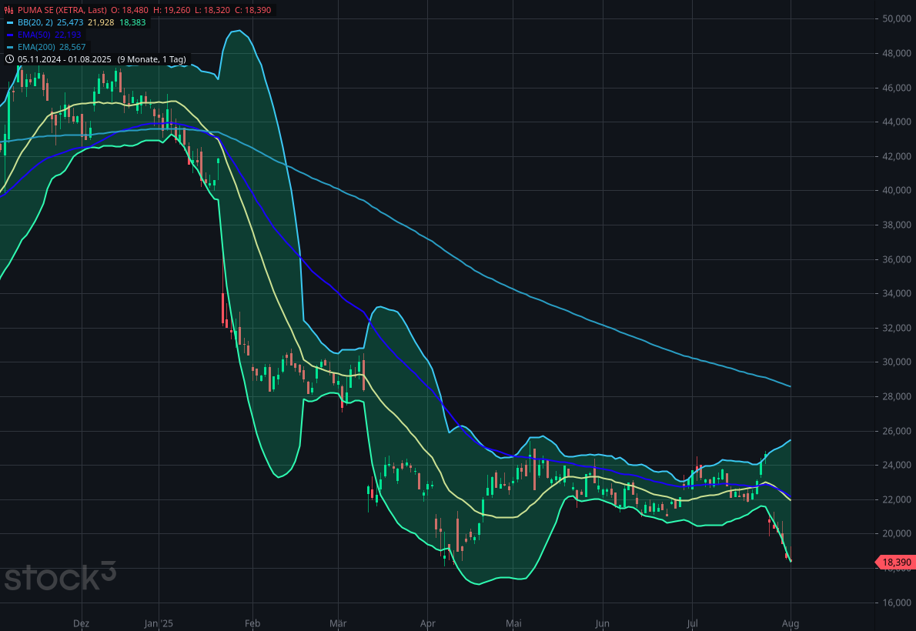
Task: Click the red 18,390 price tag
Action: pos(896,563)
